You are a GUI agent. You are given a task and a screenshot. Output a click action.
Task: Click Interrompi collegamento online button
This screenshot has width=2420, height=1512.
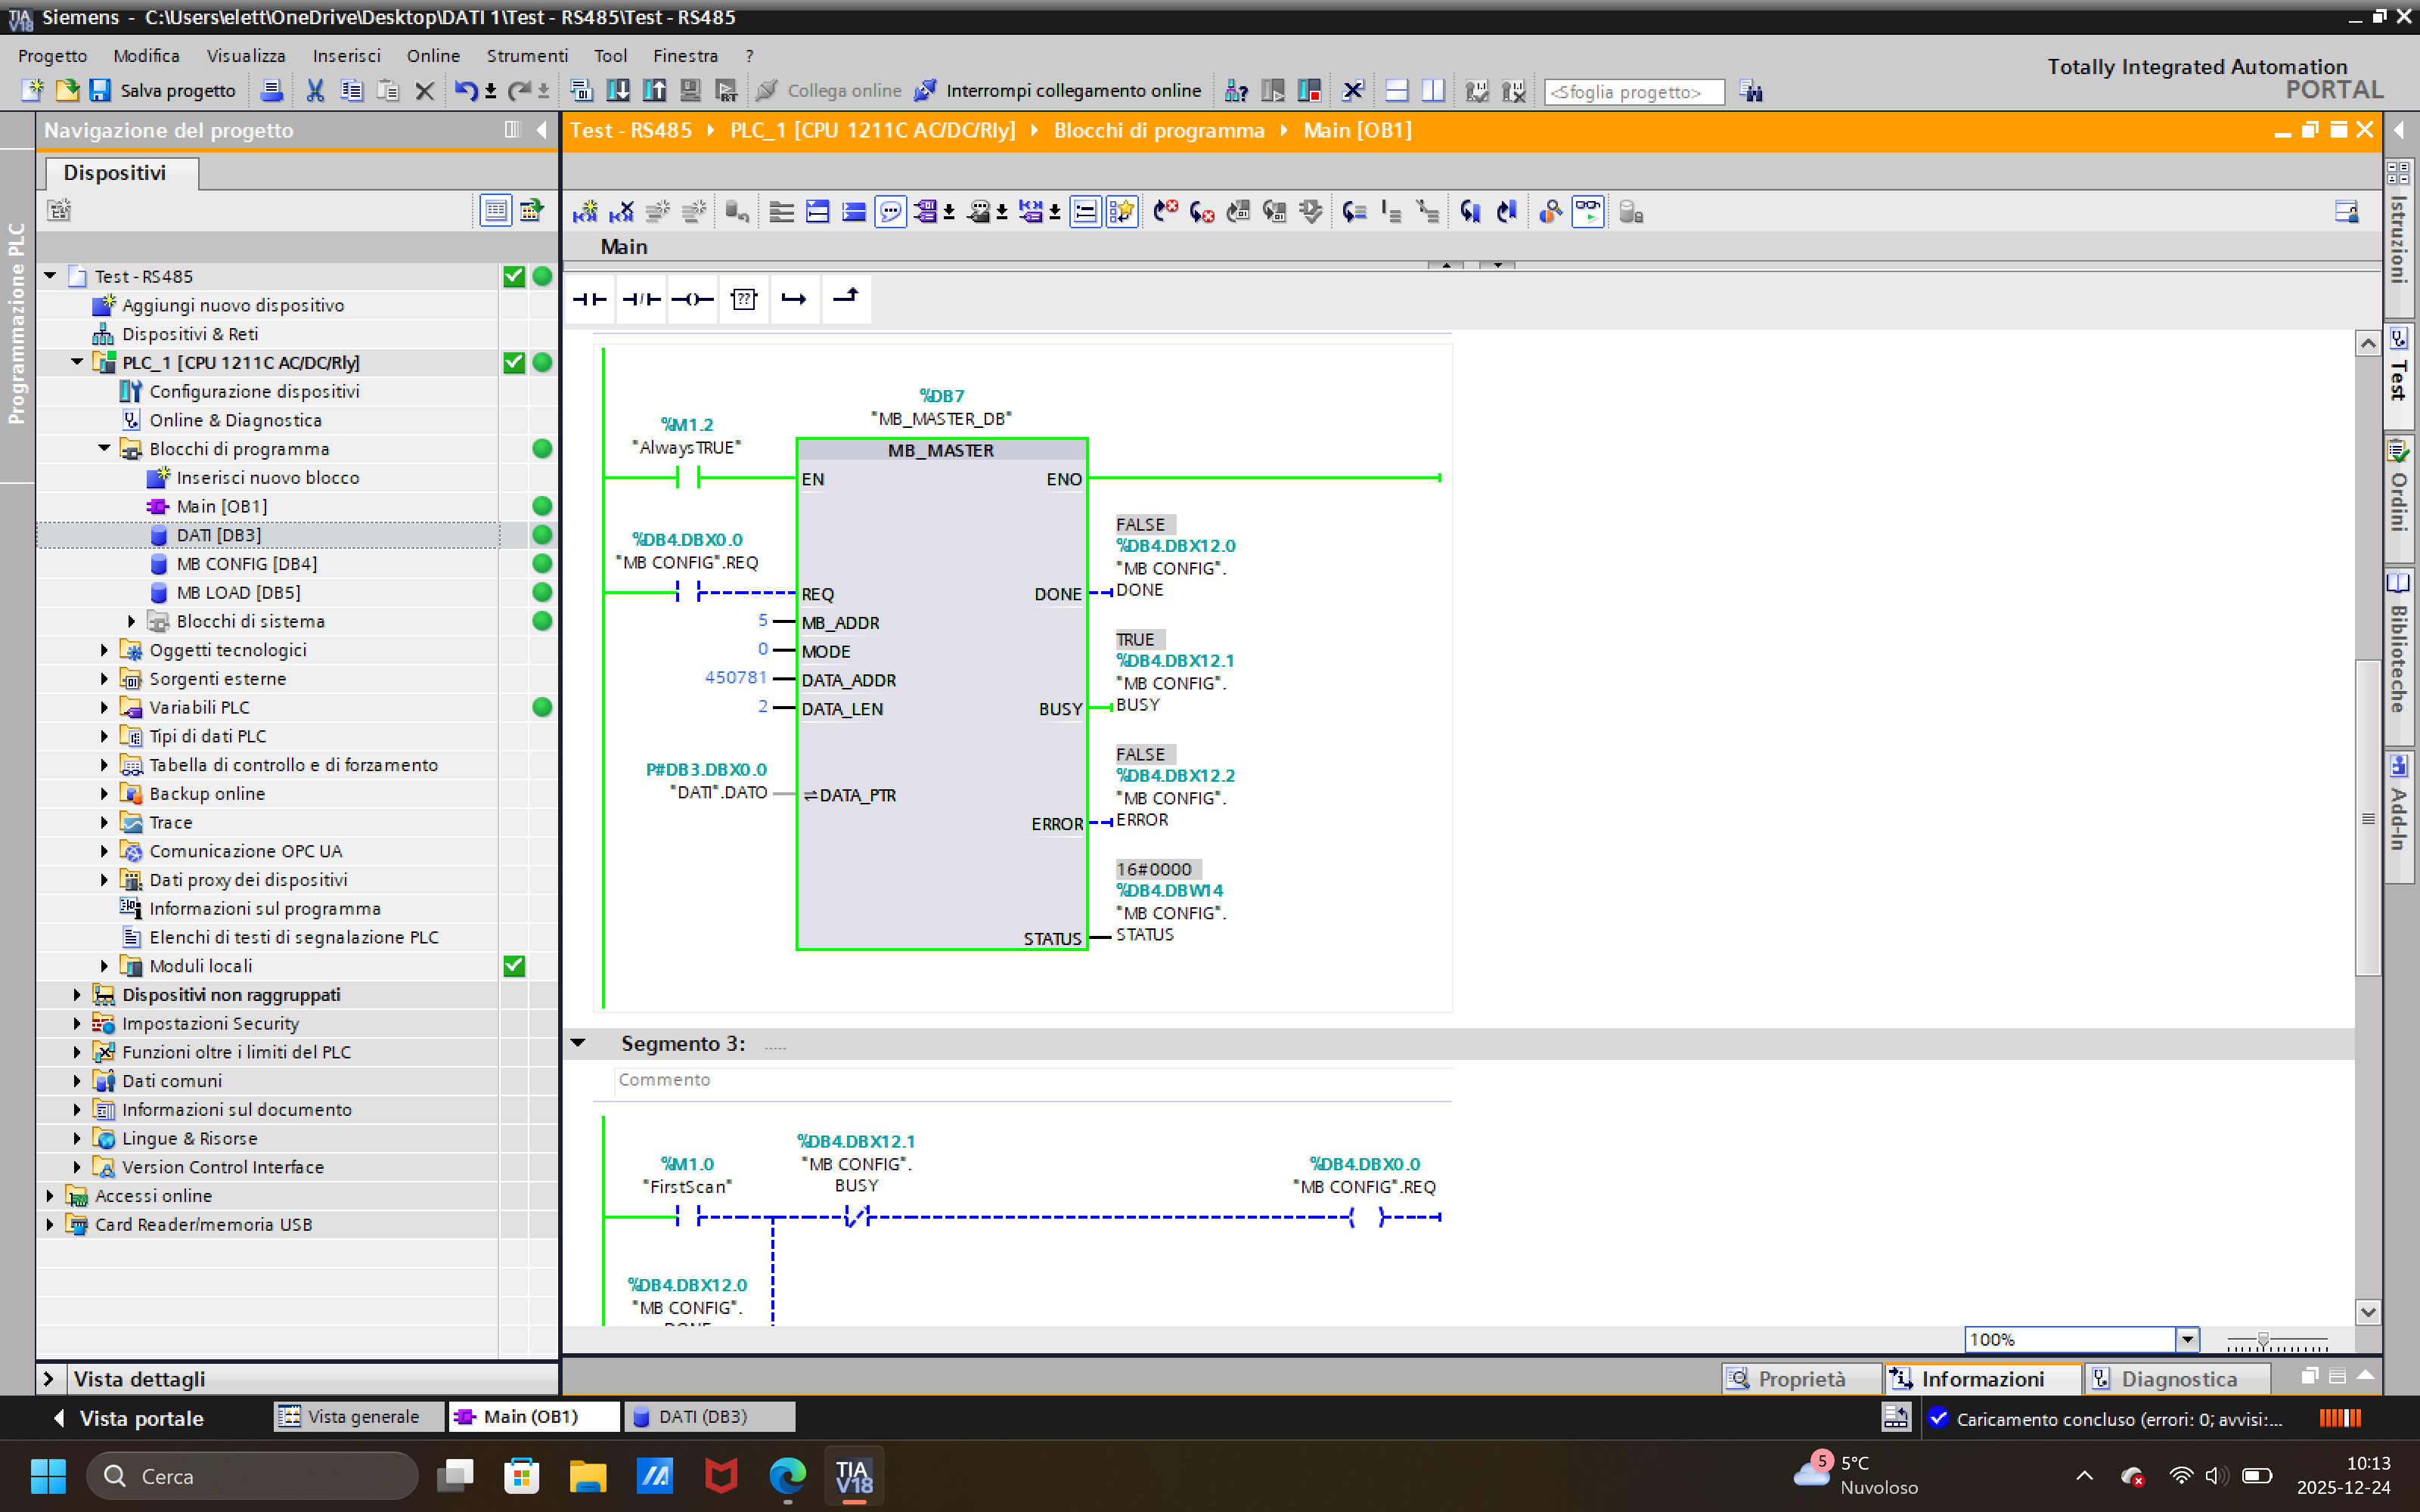[1059, 91]
